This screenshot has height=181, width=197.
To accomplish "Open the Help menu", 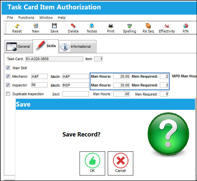I will (61, 18).
